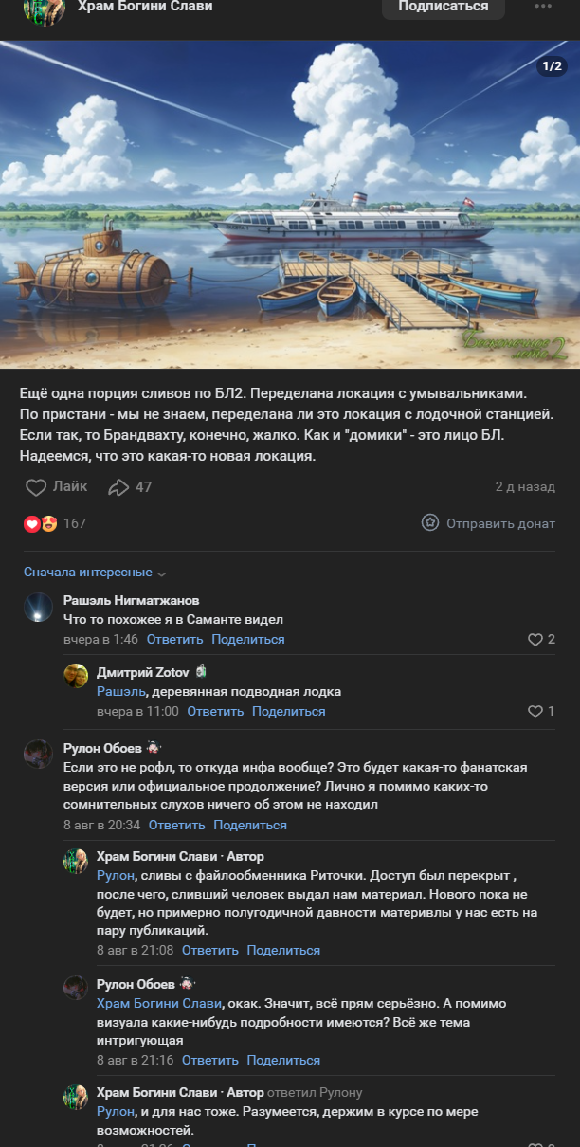This screenshot has width=580, height=1147.
Task: Open the three-dot post options menu
Action: [543, 7]
